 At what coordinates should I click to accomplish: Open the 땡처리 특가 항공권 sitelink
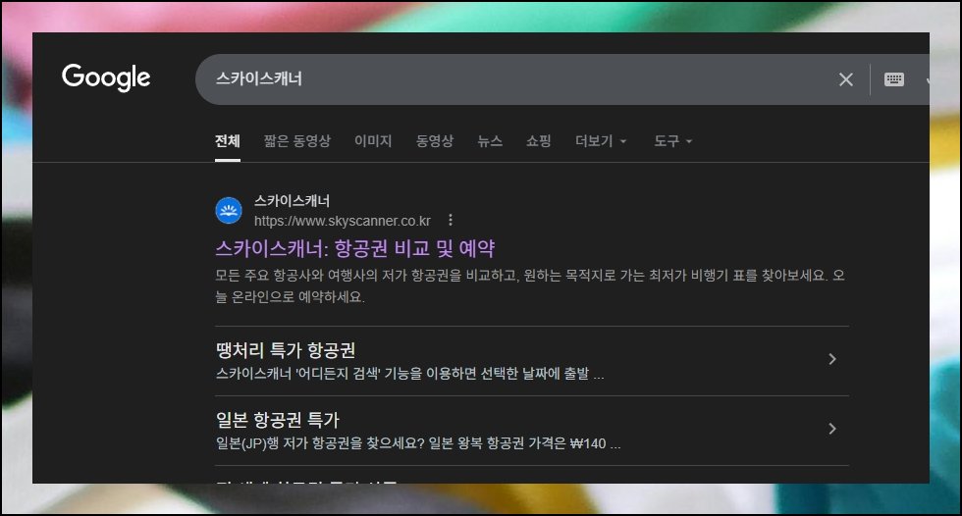[286, 350]
